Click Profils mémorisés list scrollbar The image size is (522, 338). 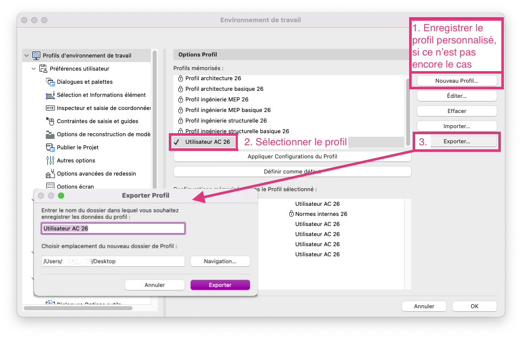tap(408, 111)
